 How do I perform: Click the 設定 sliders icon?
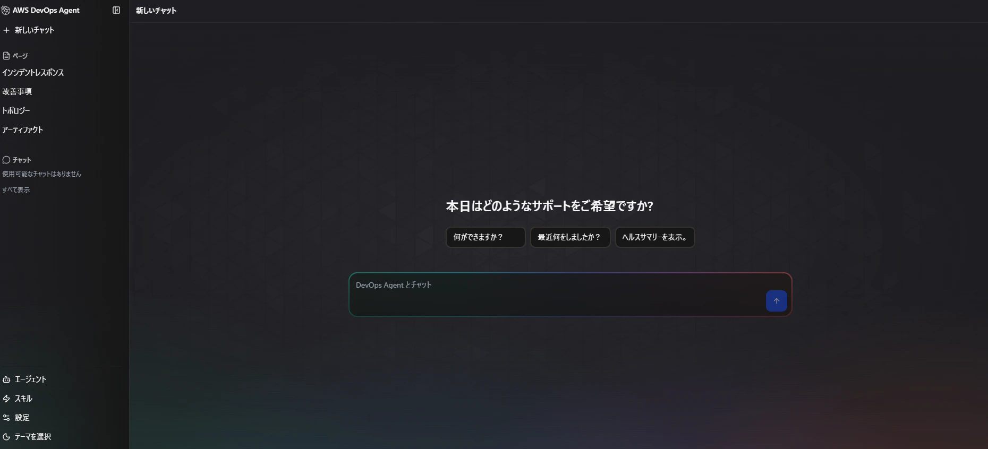tap(6, 418)
